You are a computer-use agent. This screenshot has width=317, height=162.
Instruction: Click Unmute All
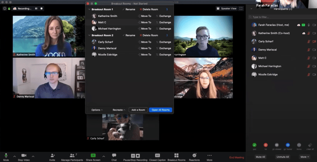pos(282,157)
